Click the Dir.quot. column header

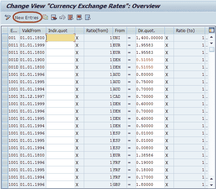pos(150,30)
